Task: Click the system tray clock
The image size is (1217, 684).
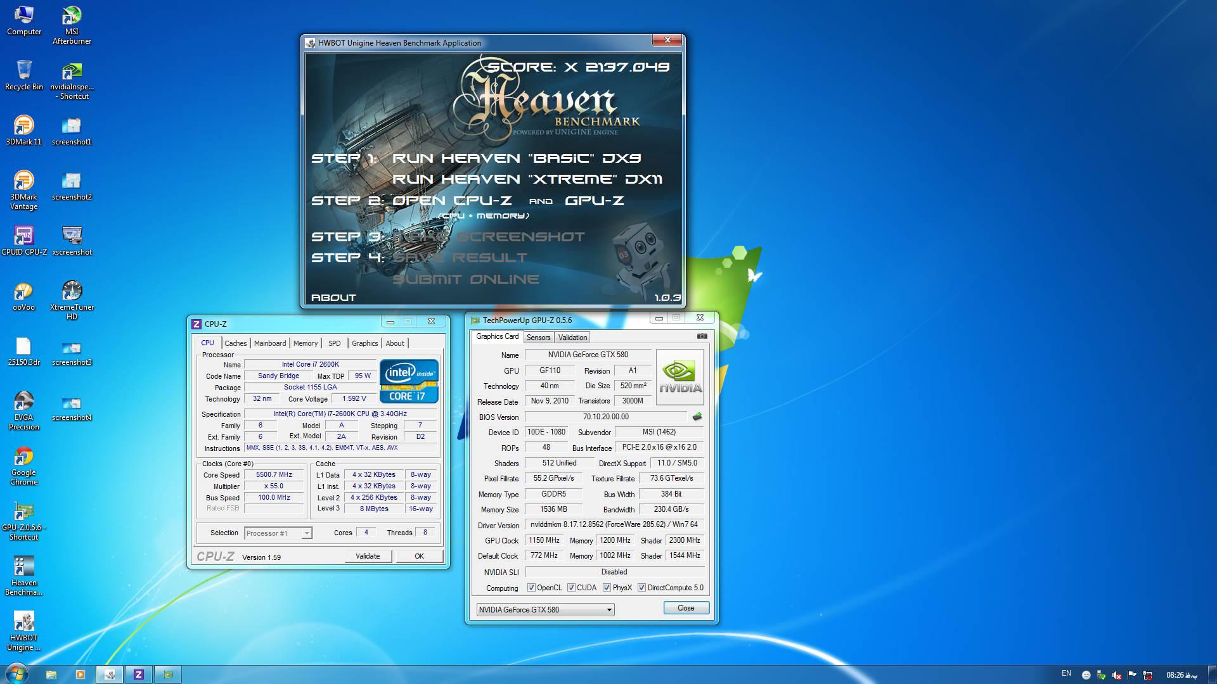Action: tap(1182, 675)
